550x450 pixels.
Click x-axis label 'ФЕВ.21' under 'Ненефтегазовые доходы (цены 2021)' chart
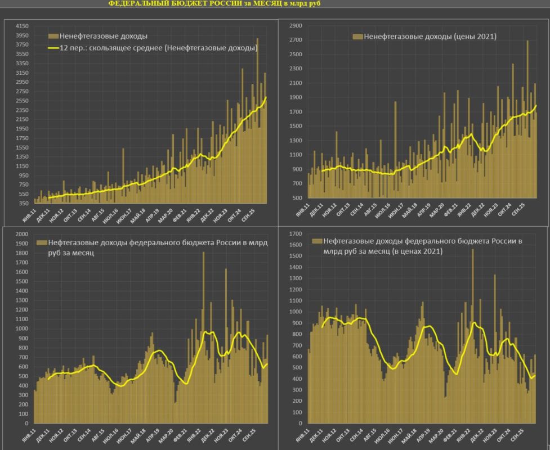pos(451,210)
